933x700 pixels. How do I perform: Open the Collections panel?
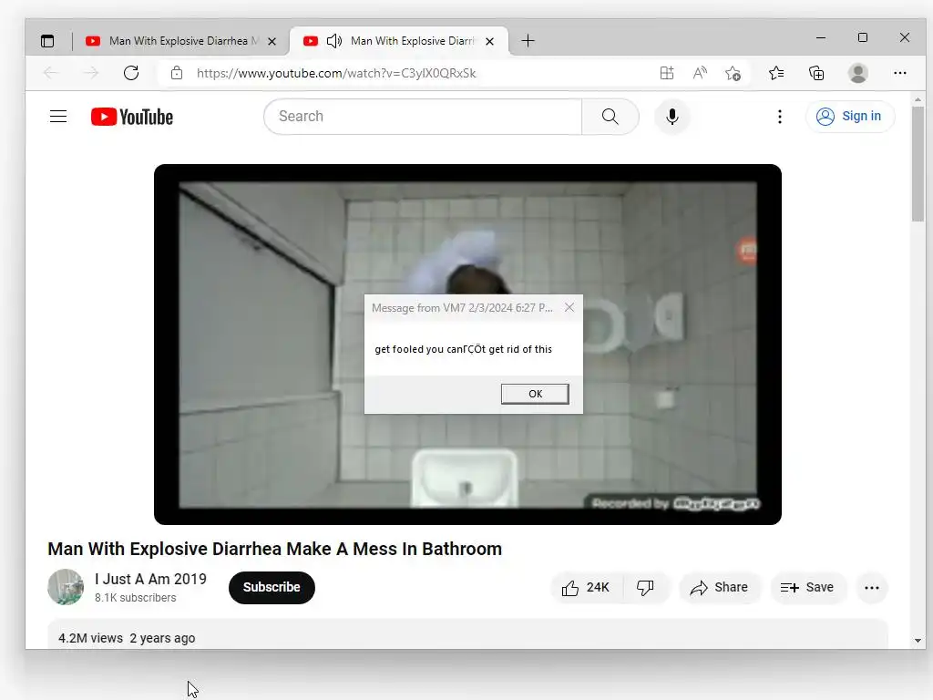(816, 73)
